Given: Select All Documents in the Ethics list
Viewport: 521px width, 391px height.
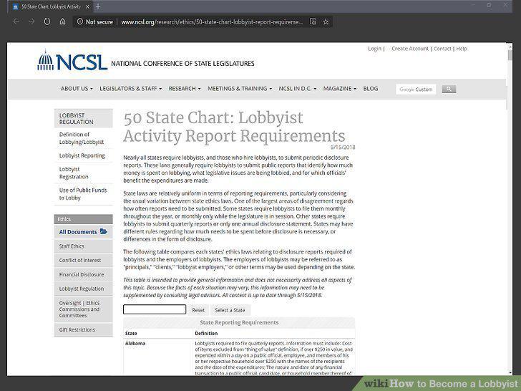Looking at the screenshot, I should coord(78,232).
